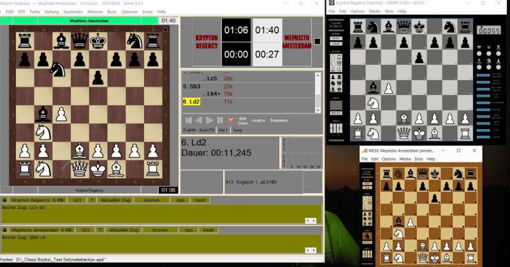Open the Motoren menu in Arena
This screenshot has width=510, height=267.
click(x=95, y=11)
